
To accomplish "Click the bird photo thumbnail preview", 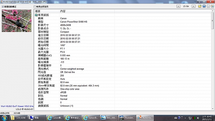I will tap(16, 21).
